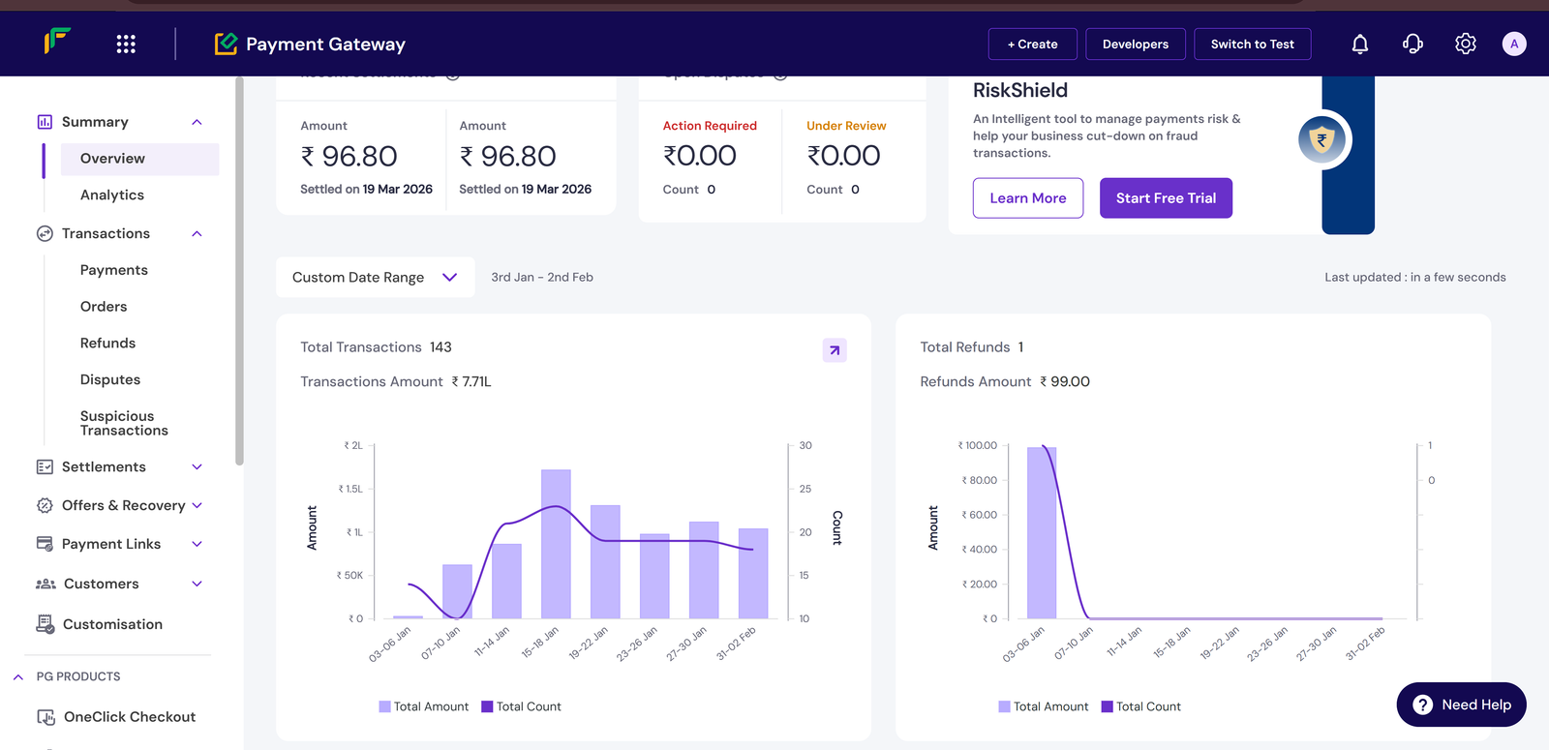
Task: Open the apps grid menu
Action: click(x=126, y=44)
